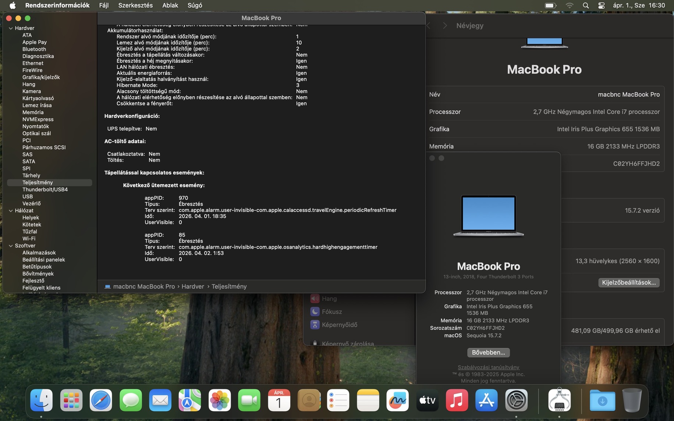Open the Ablak menu
Image resolution: width=674 pixels, height=421 pixels.
point(170,6)
